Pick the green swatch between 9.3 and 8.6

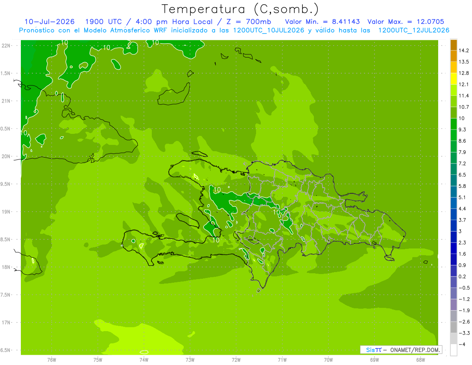454,135
